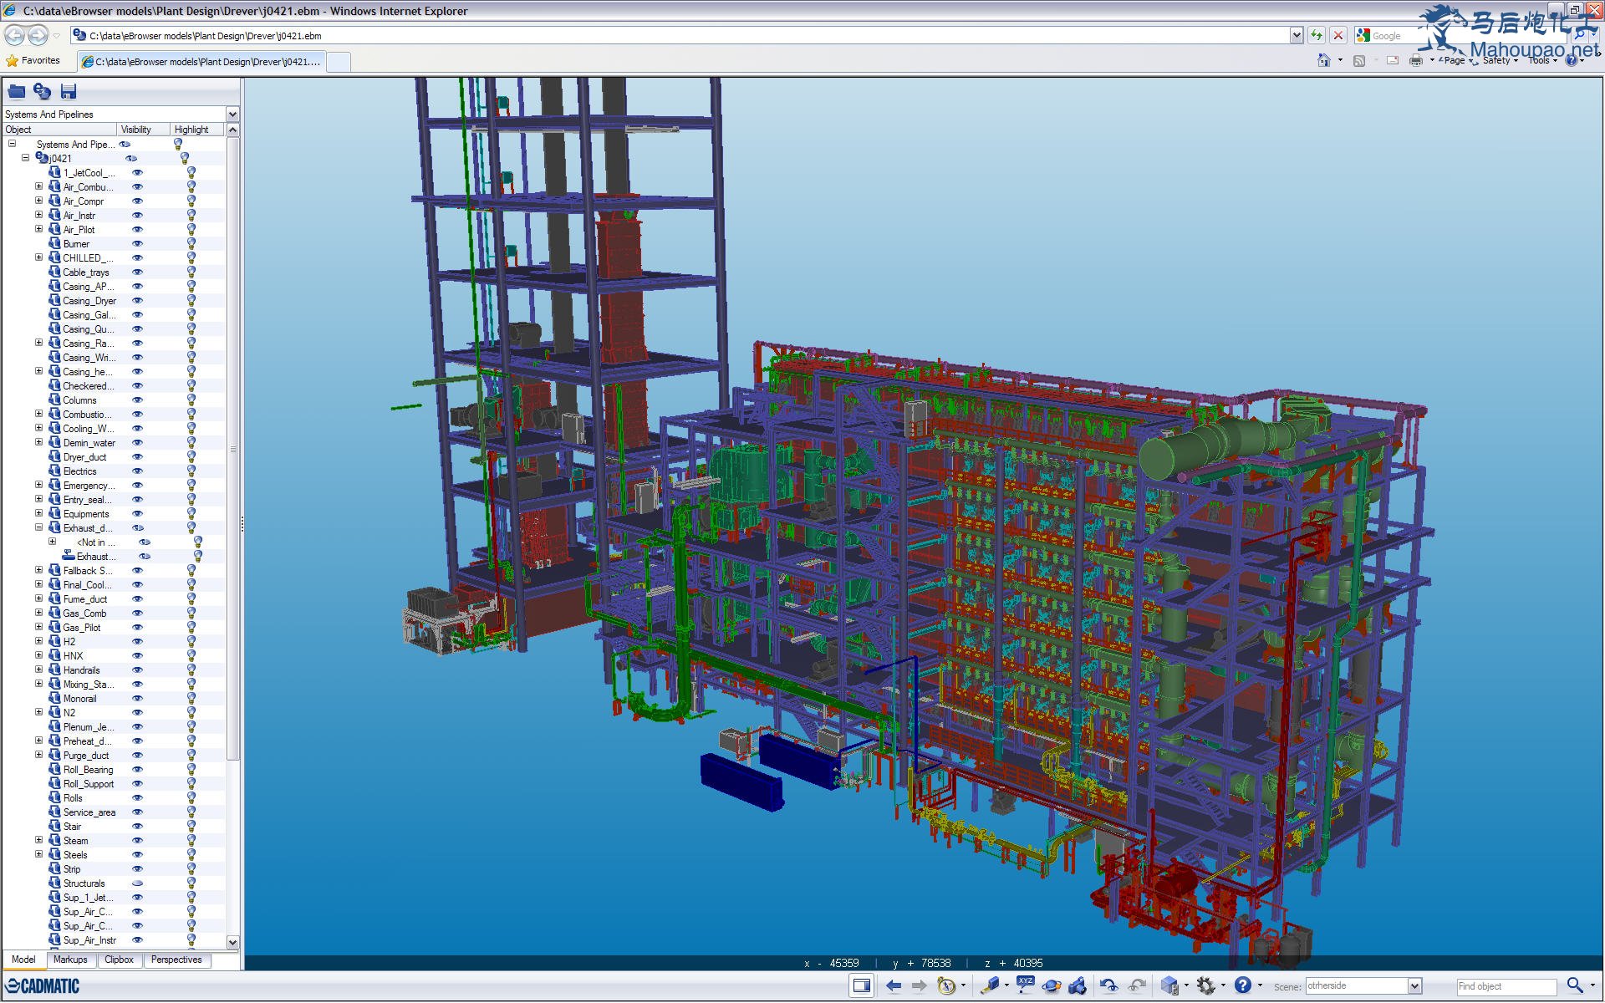Go to next view with gray right arrow
Image resolution: width=1605 pixels, height=1003 pixels.
coord(919,985)
